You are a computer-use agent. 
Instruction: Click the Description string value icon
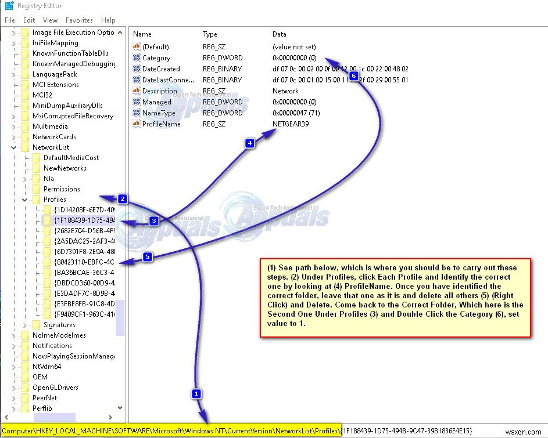(x=136, y=91)
